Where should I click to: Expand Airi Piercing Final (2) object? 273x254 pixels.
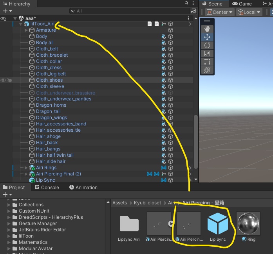[26, 174]
